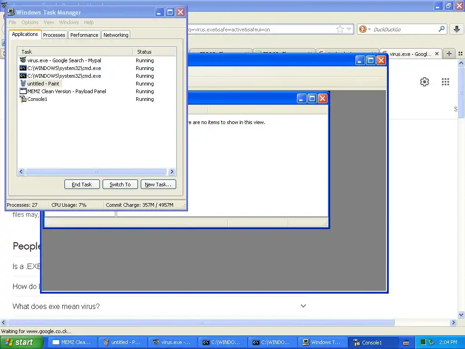The image size is (465, 349).
Task: Open DuckDuckGo search engine selector
Action: [365, 29]
